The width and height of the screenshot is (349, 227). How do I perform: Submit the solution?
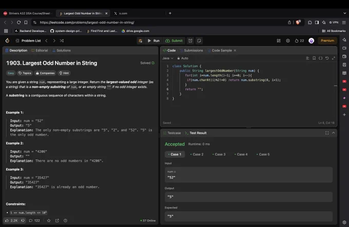click(174, 41)
